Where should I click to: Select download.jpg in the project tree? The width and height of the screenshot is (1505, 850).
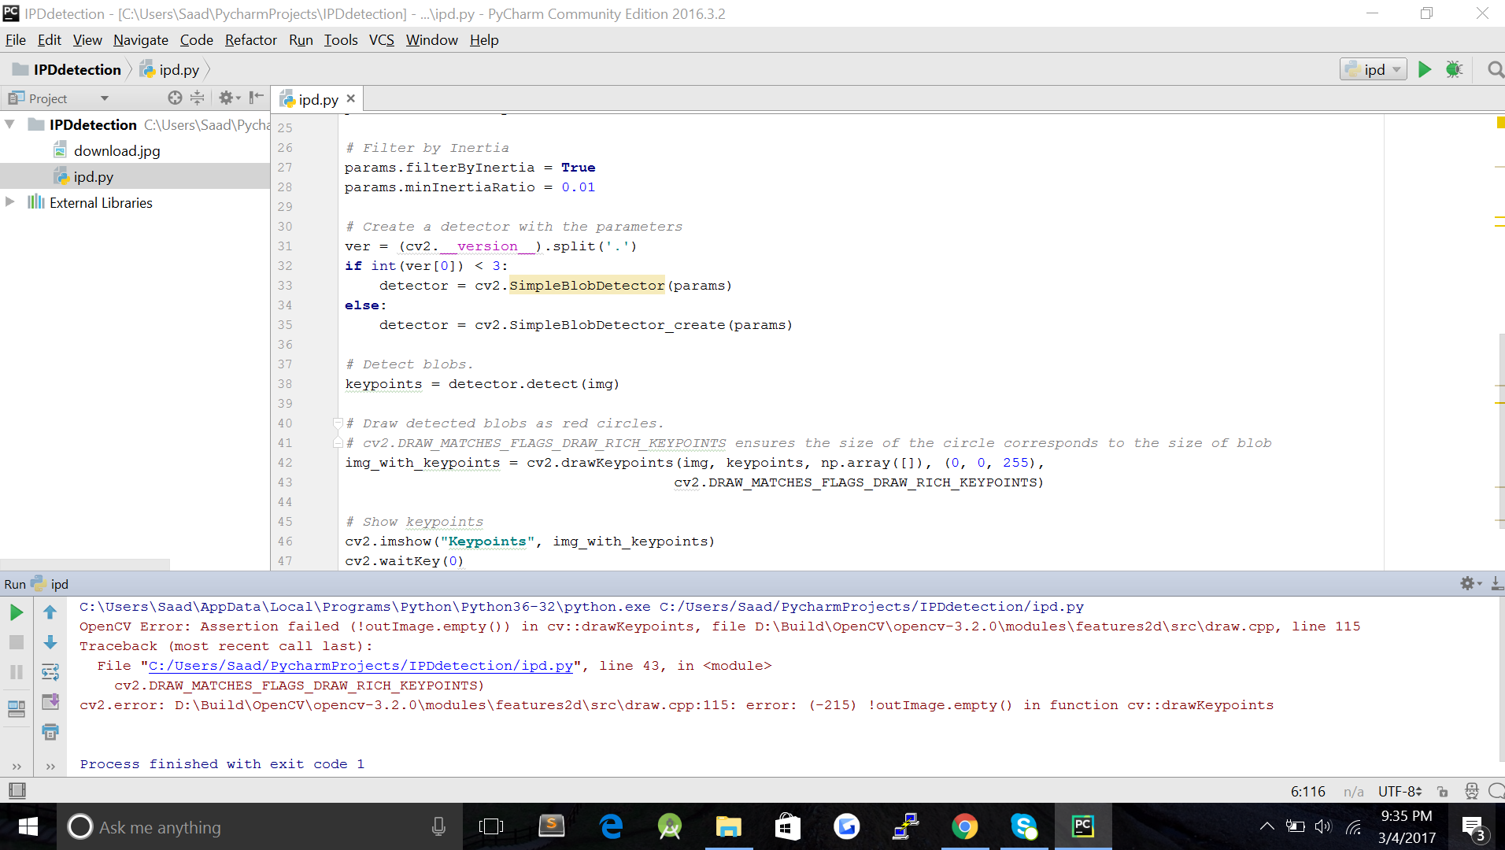click(116, 150)
